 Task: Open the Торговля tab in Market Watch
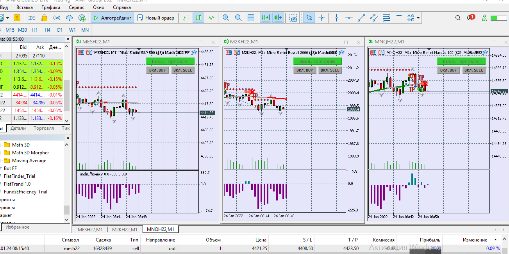[44, 128]
